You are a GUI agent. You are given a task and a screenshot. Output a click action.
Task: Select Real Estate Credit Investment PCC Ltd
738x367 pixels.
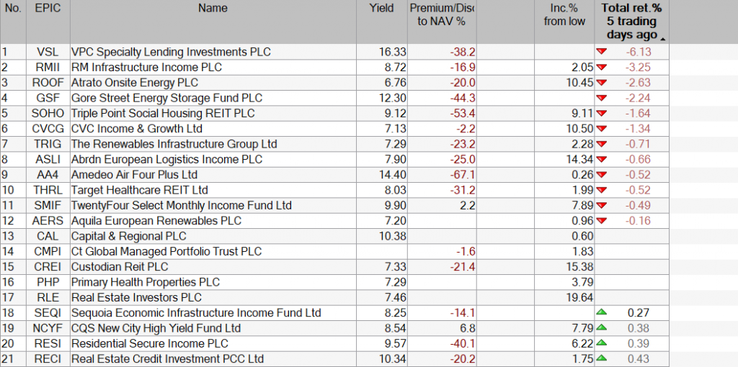[167, 358]
